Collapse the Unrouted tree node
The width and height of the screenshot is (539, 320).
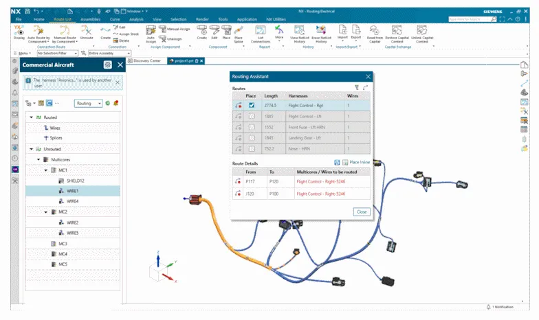pos(30,148)
